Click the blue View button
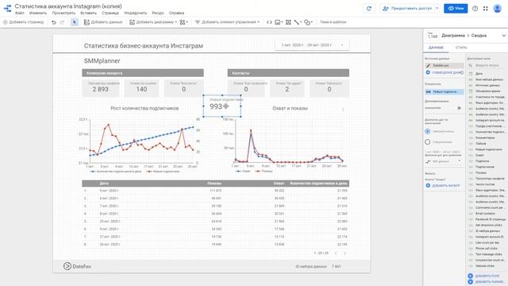This screenshot has width=508, height=286. tap(456, 9)
